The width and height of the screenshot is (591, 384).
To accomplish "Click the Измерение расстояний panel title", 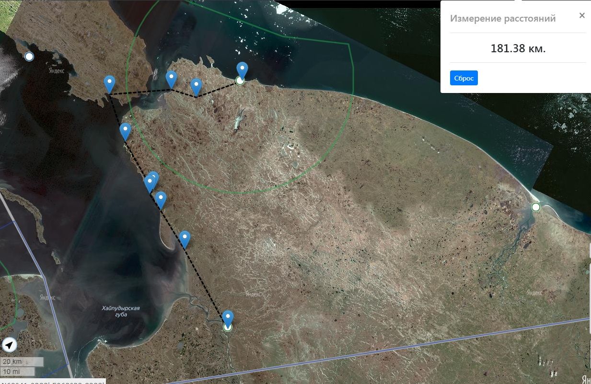I will 502,19.
